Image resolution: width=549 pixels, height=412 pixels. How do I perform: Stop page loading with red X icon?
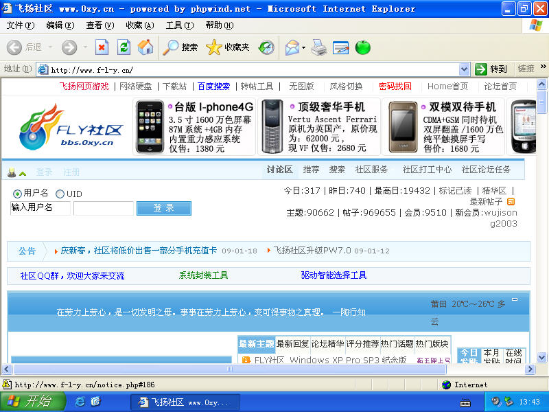click(102, 47)
